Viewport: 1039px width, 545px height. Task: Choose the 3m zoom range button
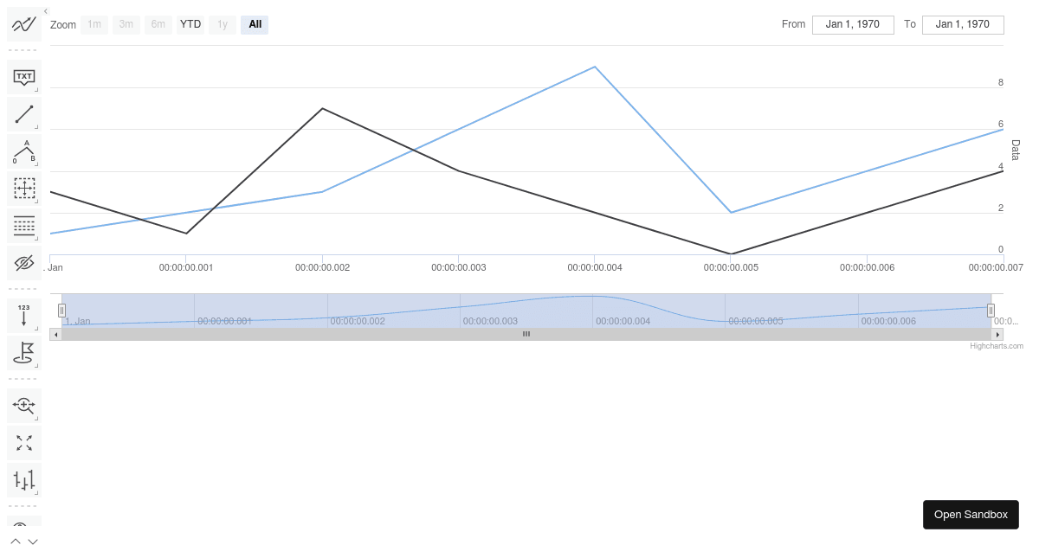(x=126, y=24)
